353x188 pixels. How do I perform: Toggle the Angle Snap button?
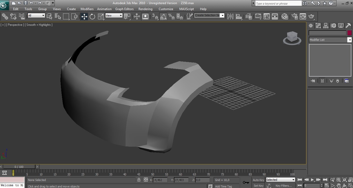[x=163, y=17]
